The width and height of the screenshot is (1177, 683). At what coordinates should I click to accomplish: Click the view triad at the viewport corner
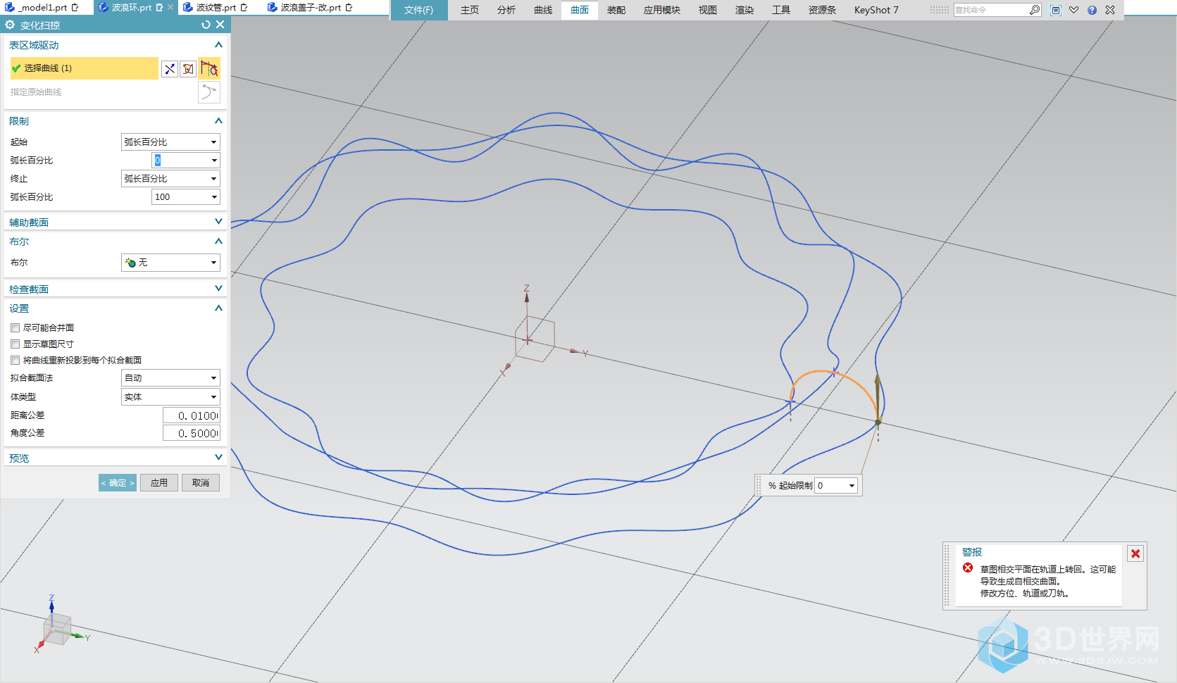click(x=58, y=627)
